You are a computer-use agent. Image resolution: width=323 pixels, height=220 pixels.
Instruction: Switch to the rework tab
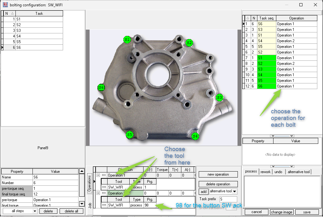click(x=266, y=172)
